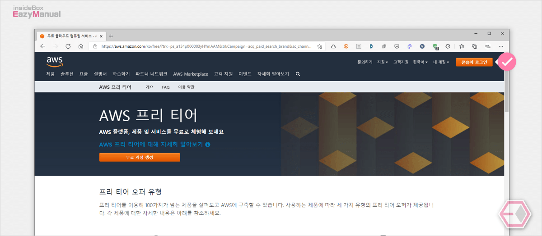Open the AWS Marketplace menu
The width and height of the screenshot is (542, 236).
coord(191,74)
